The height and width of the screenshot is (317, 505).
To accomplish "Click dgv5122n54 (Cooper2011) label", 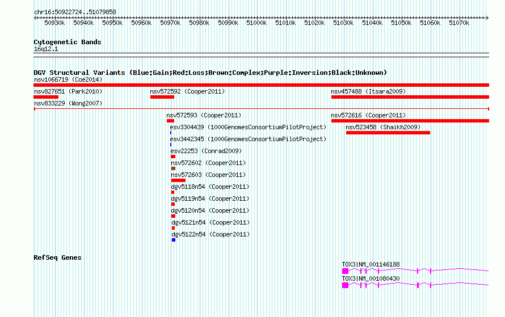I will (x=211, y=234).
